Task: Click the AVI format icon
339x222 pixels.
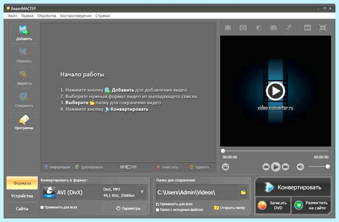Action: tap(49, 192)
